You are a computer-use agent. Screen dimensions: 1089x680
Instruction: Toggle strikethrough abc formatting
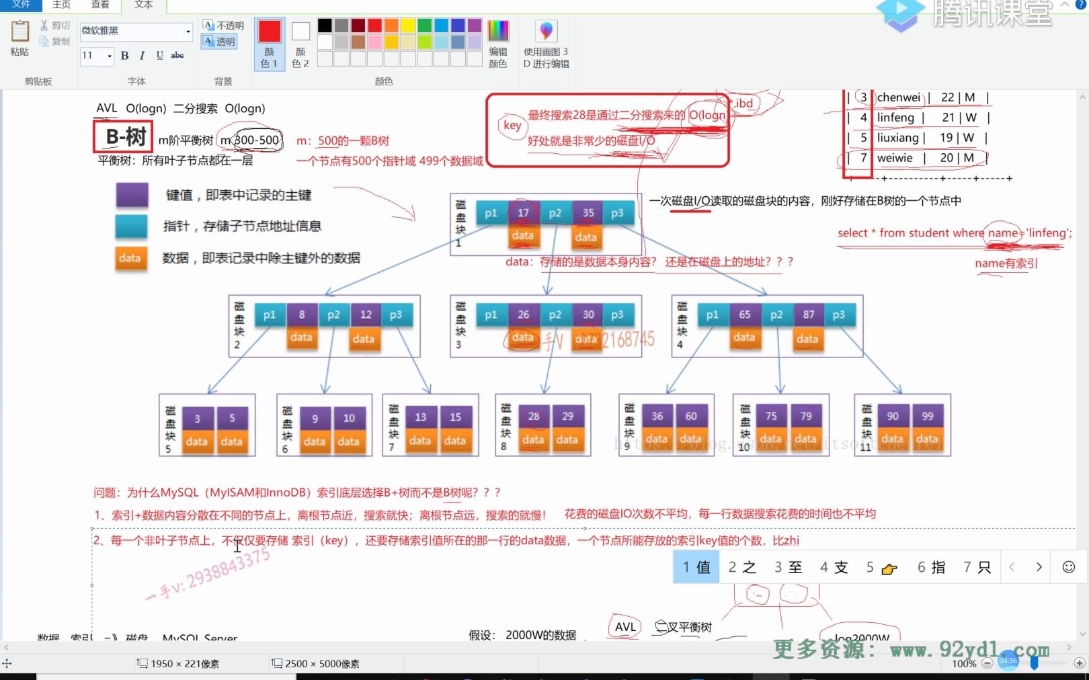click(x=177, y=56)
